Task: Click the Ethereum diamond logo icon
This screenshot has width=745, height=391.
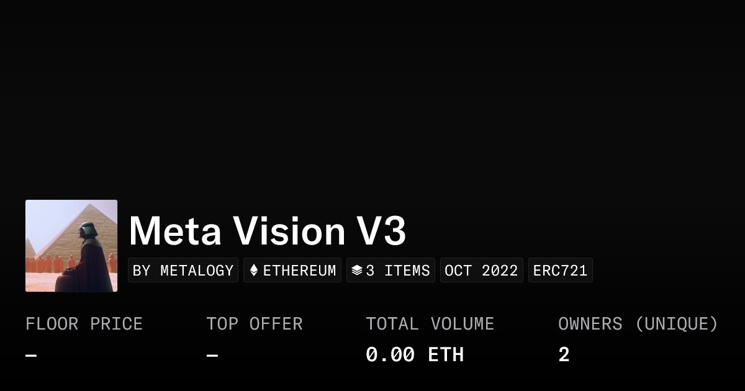Action: click(x=253, y=271)
